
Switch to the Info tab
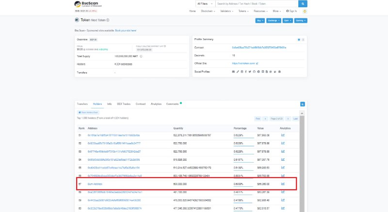pyautogui.click(x=110, y=104)
